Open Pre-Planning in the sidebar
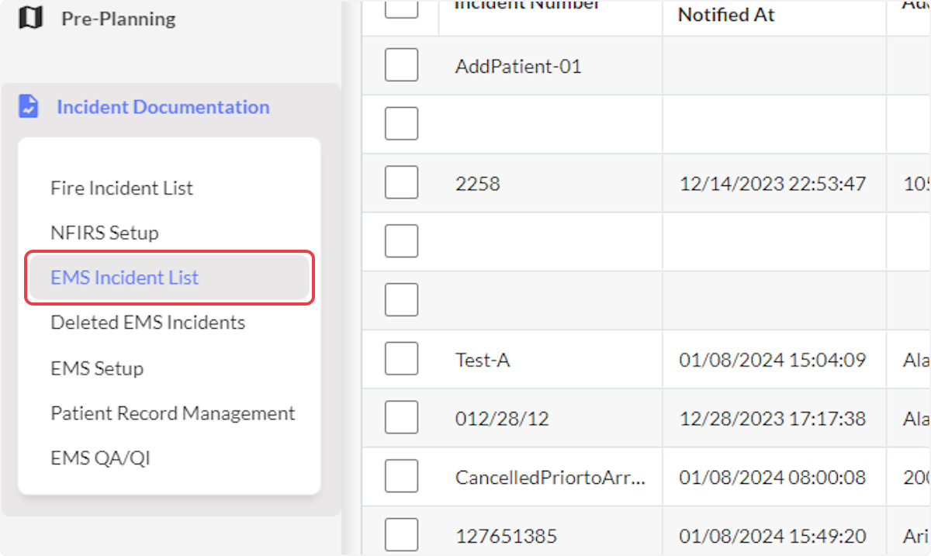 [118, 19]
